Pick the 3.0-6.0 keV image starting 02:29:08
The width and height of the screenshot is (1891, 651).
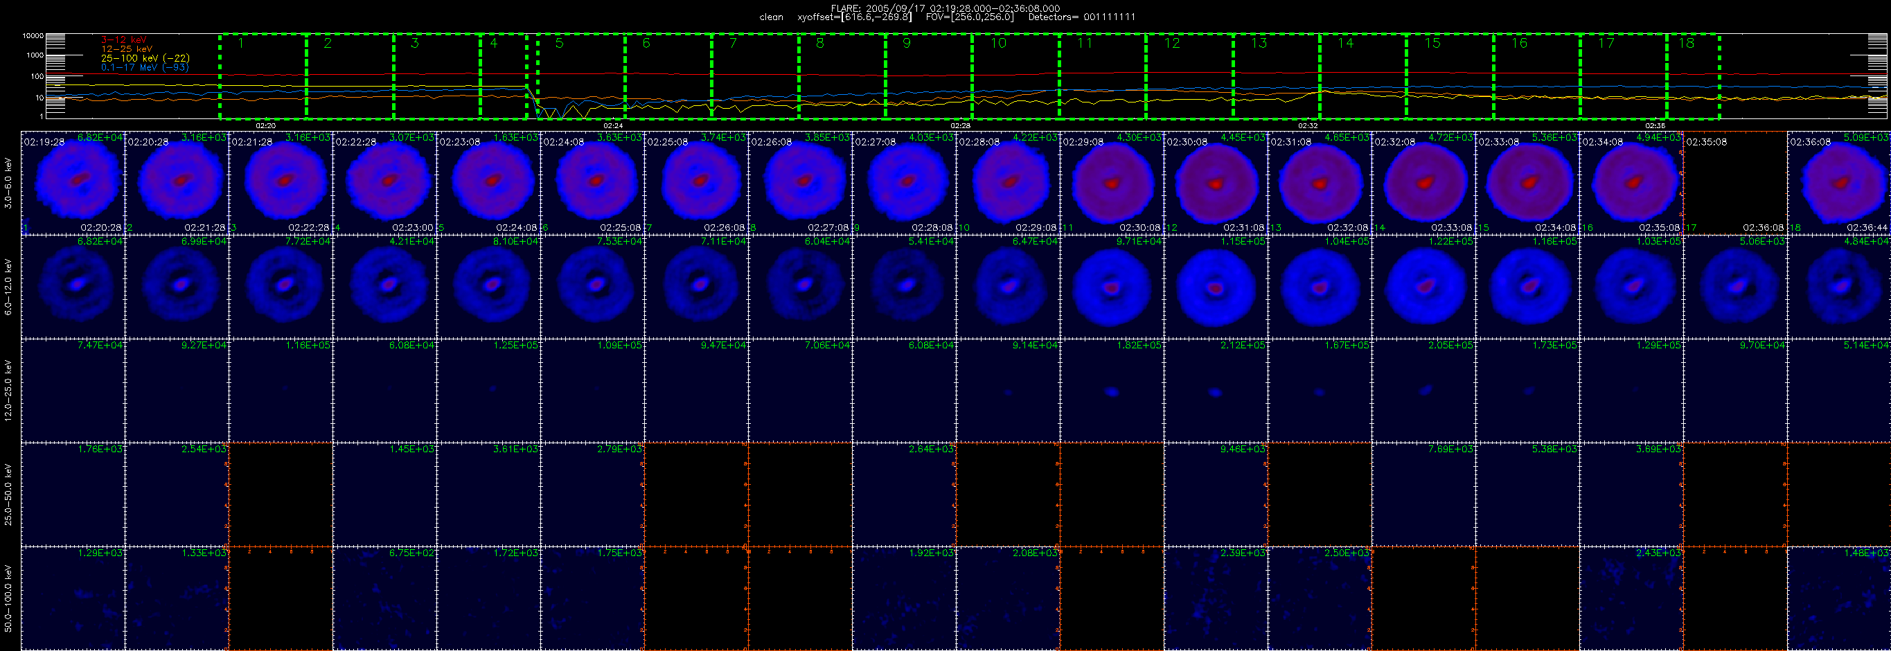tap(1112, 183)
